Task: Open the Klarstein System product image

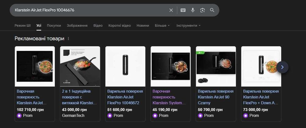Action: (170, 66)
